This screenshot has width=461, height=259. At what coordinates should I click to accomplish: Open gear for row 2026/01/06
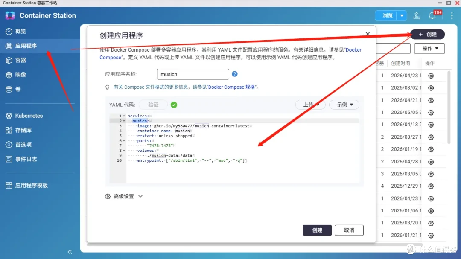point(431,211)
